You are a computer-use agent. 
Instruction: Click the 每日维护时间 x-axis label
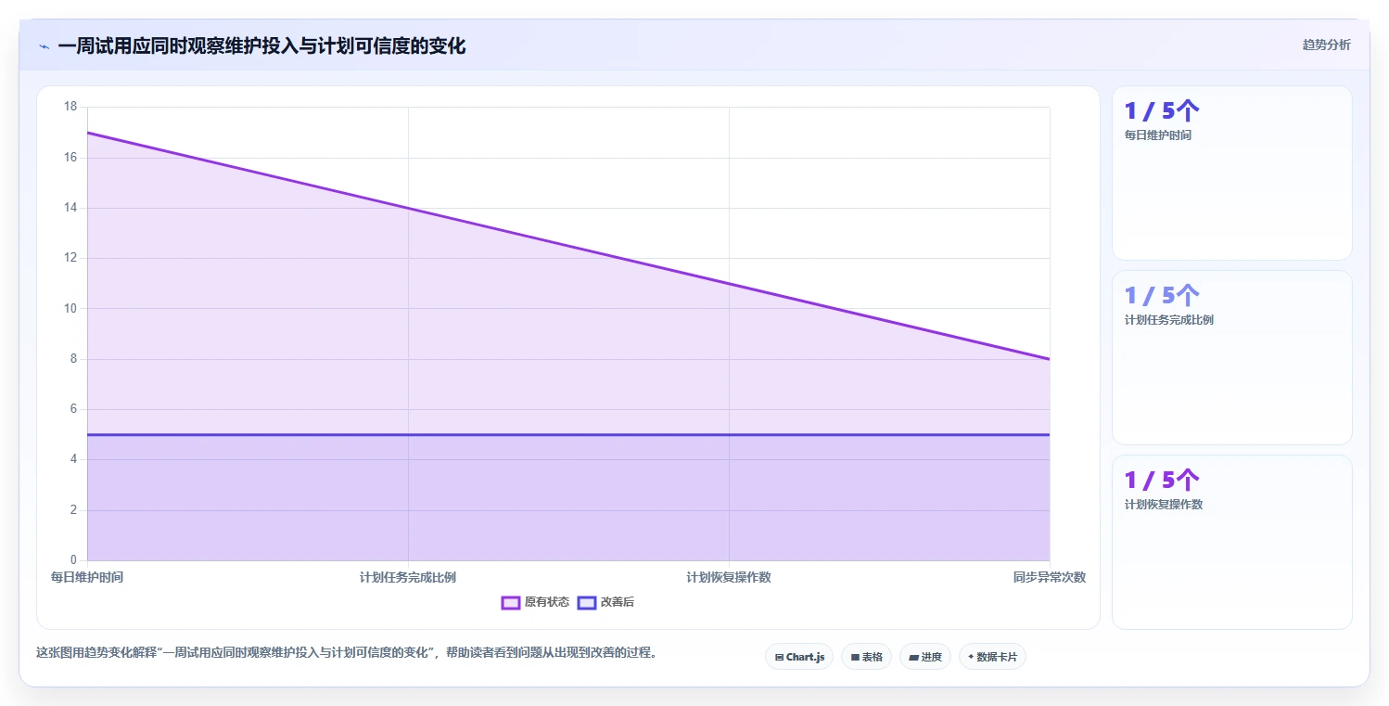(x=87, y=577)
